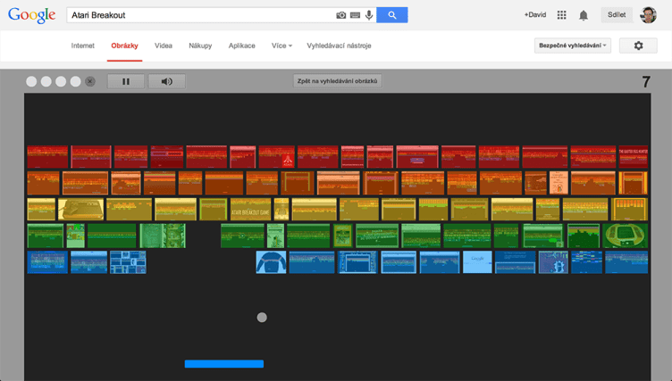Click the Atari Breakout search field

(x=197, y=15)
